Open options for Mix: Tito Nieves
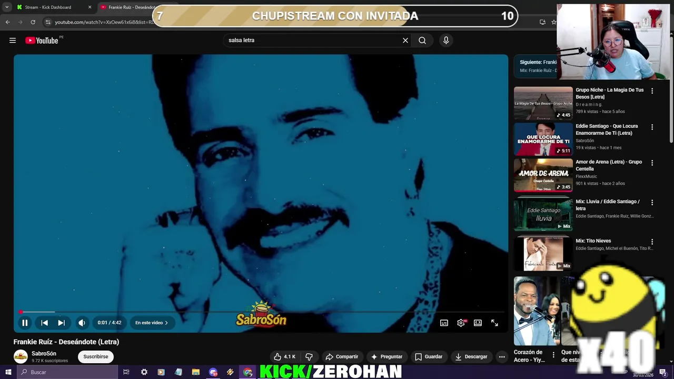 [x=652, y=242]
